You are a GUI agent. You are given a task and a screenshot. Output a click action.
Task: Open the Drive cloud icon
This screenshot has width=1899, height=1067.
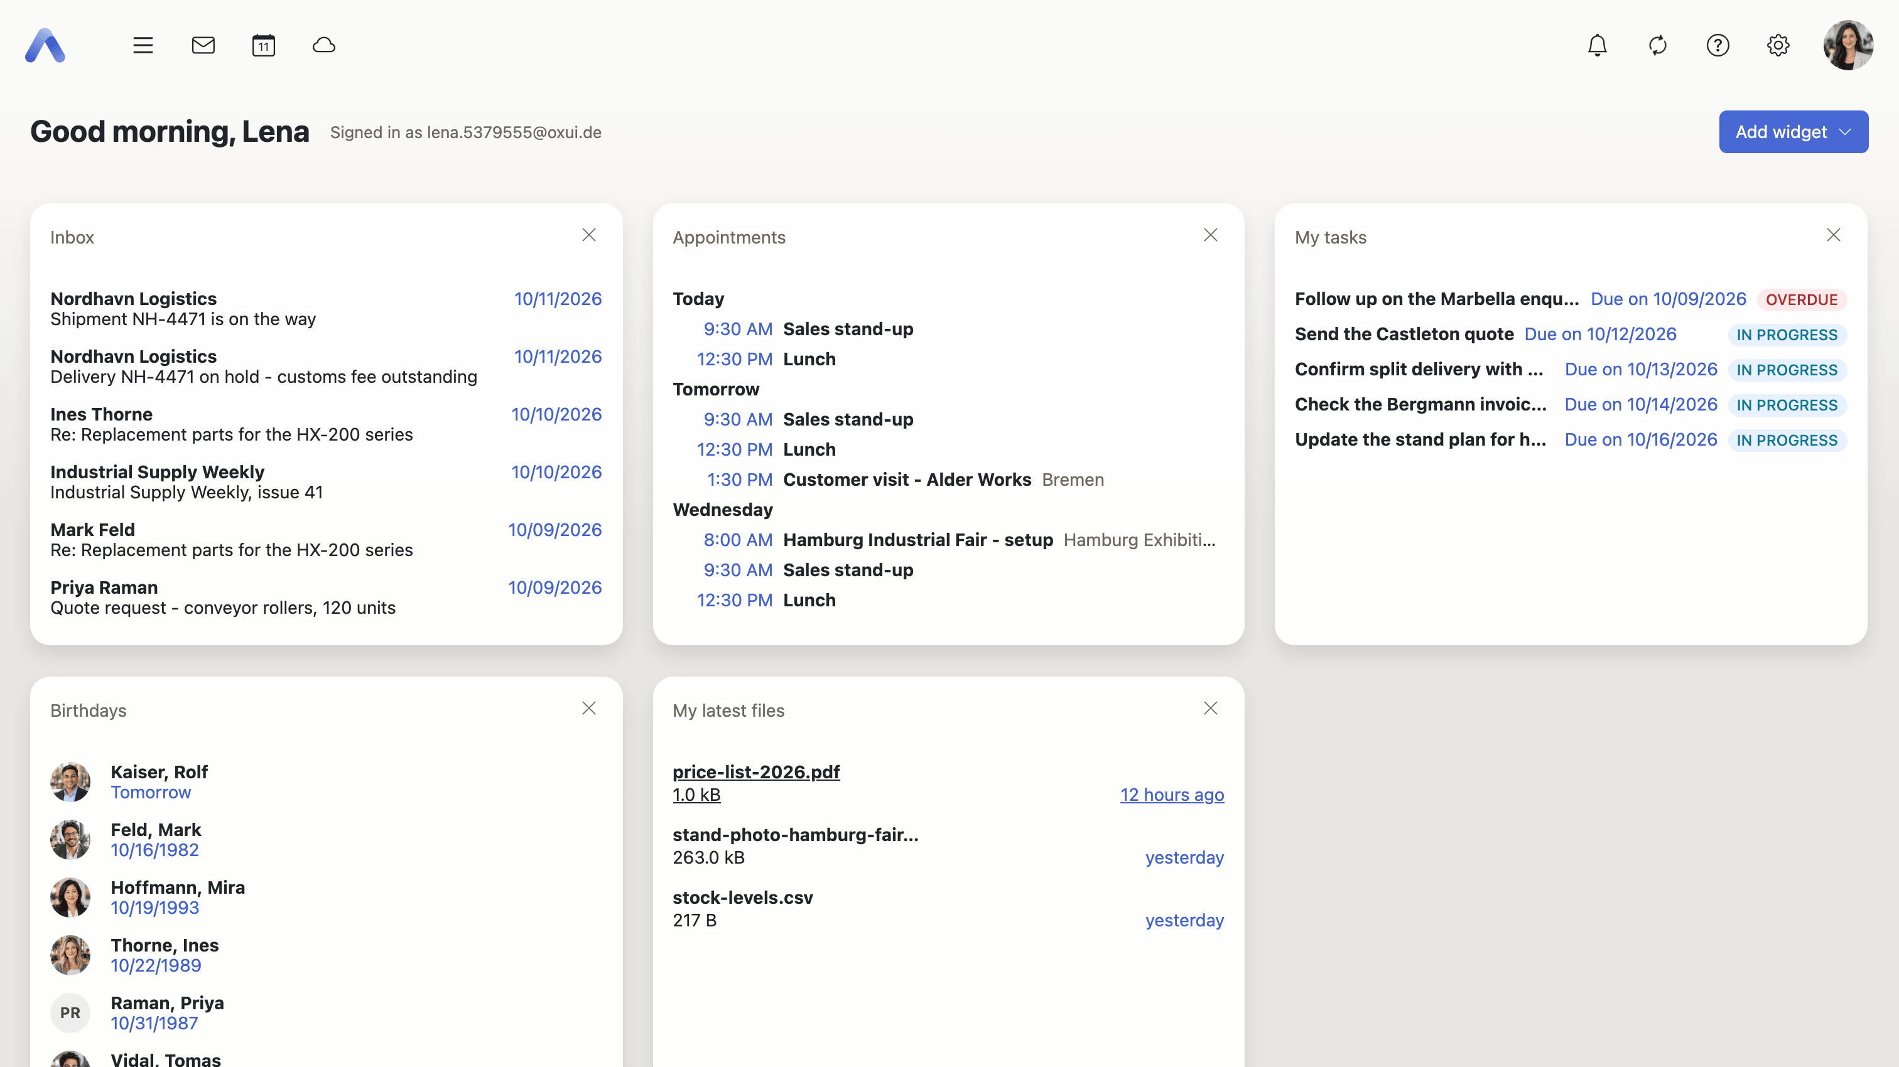coord(325,46)
